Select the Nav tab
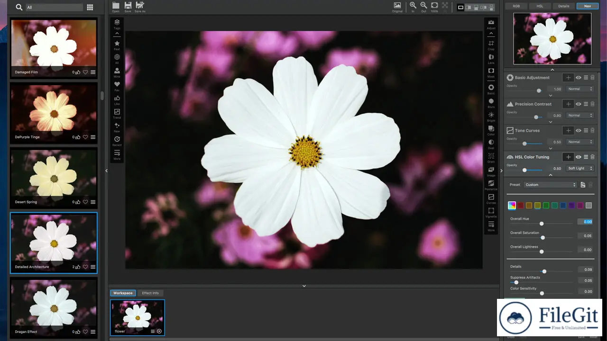 point(587,6)
